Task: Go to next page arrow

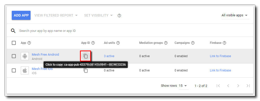Action: click(x=238, y=86)
